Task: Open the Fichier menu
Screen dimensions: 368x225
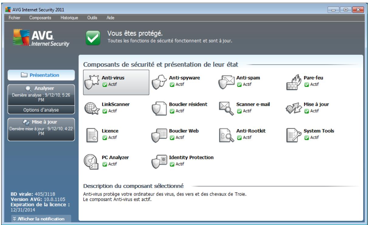Action: 14,18
